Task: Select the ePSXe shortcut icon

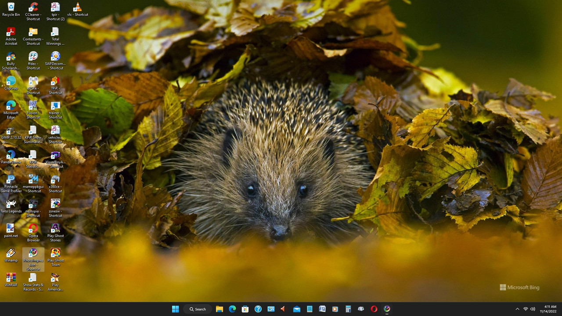Action: click(33, 86)
